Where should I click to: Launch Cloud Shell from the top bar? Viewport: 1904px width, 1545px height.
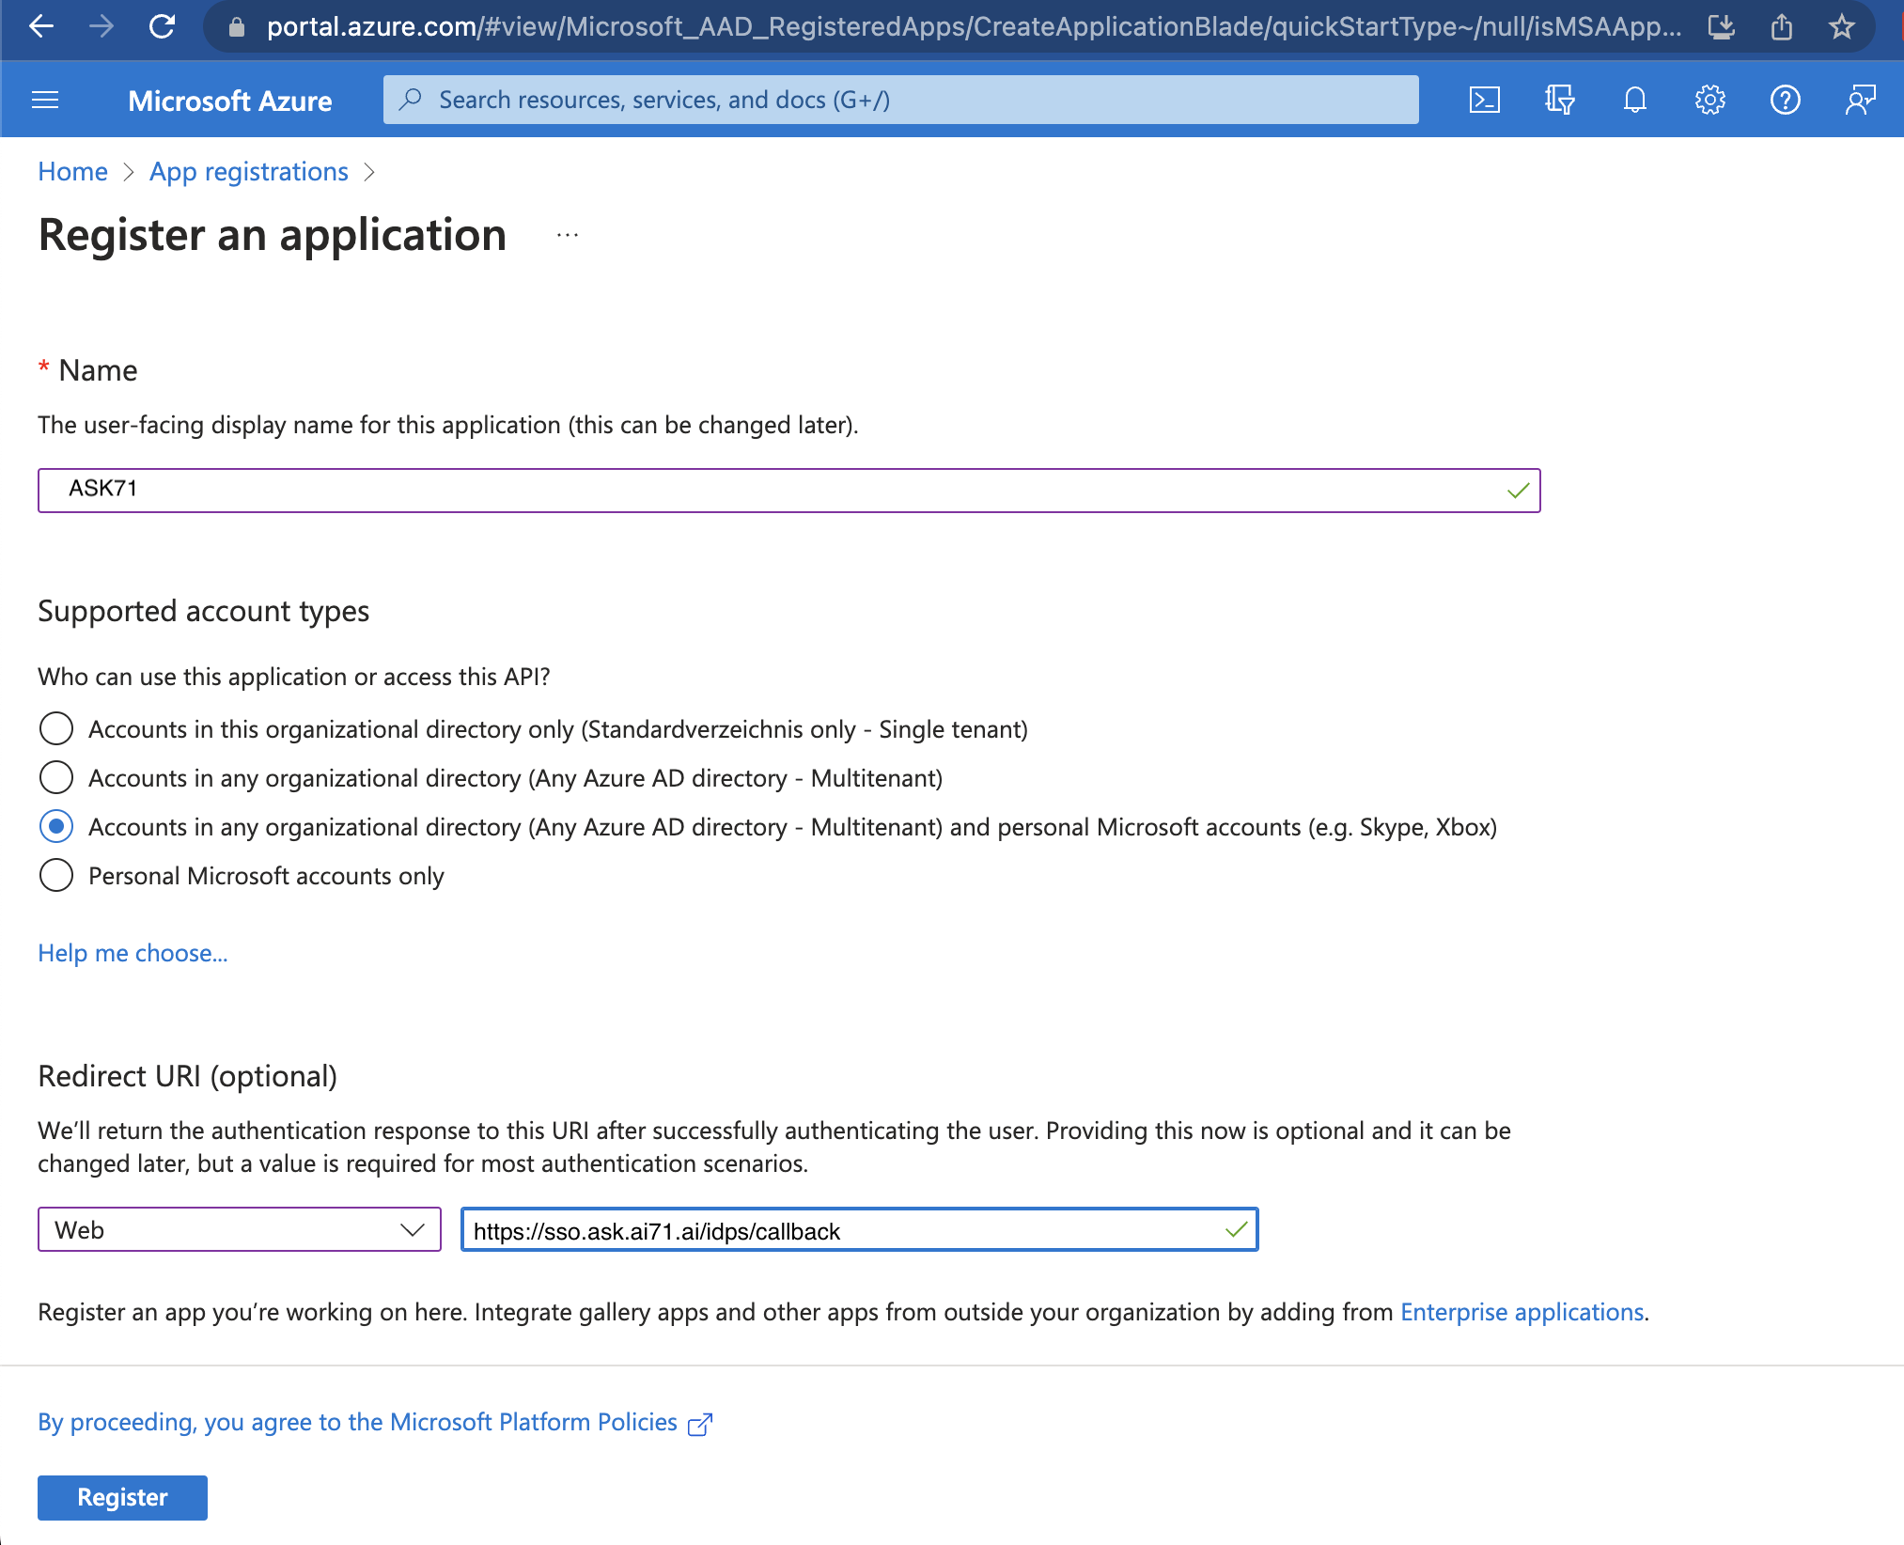tap(1485, 100)
